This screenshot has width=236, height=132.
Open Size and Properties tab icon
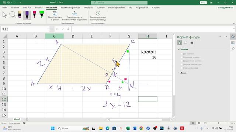pos(192,43)
